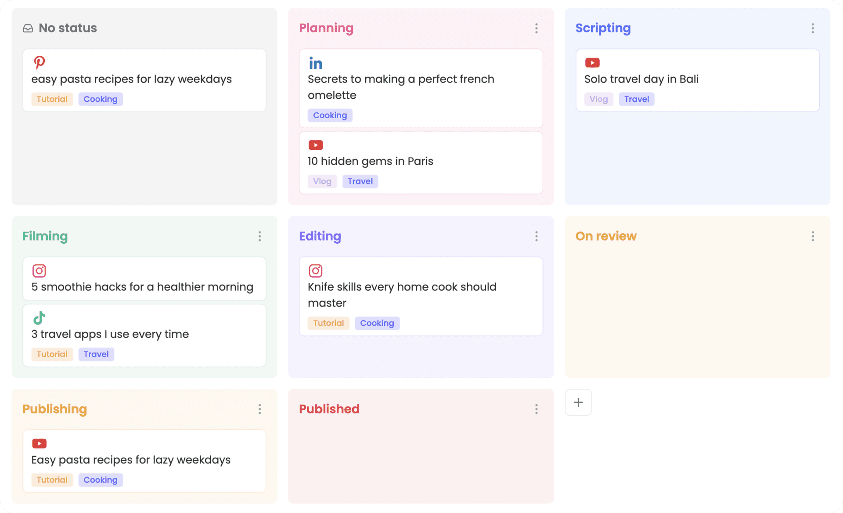Open the Filming column three-dot menu
This screenshot has height=513, width=843.
[x=259, y=236]
